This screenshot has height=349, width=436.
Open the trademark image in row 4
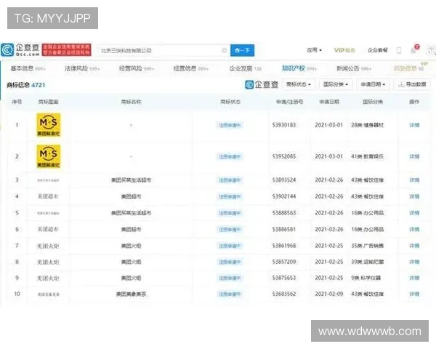[48, 196]
